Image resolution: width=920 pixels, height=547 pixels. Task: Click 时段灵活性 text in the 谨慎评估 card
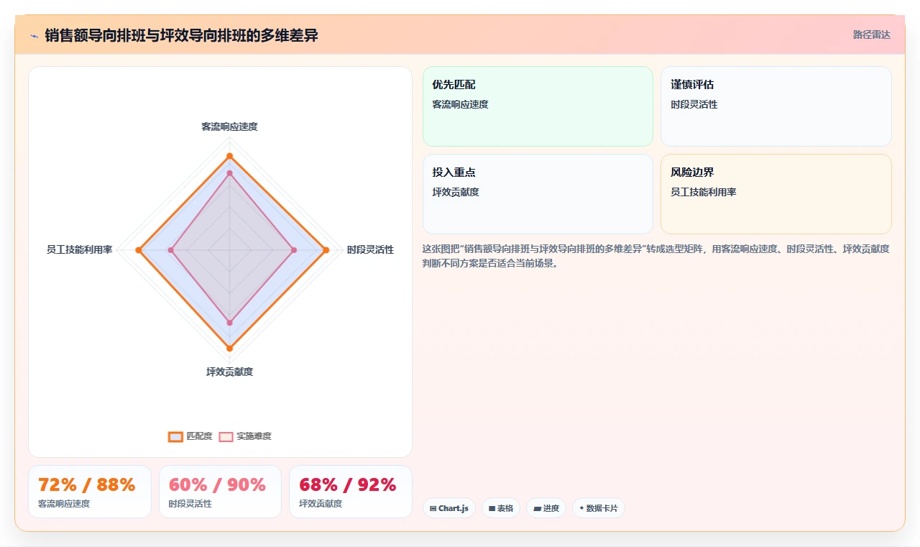pyautogui.click(x=694, y=104)
